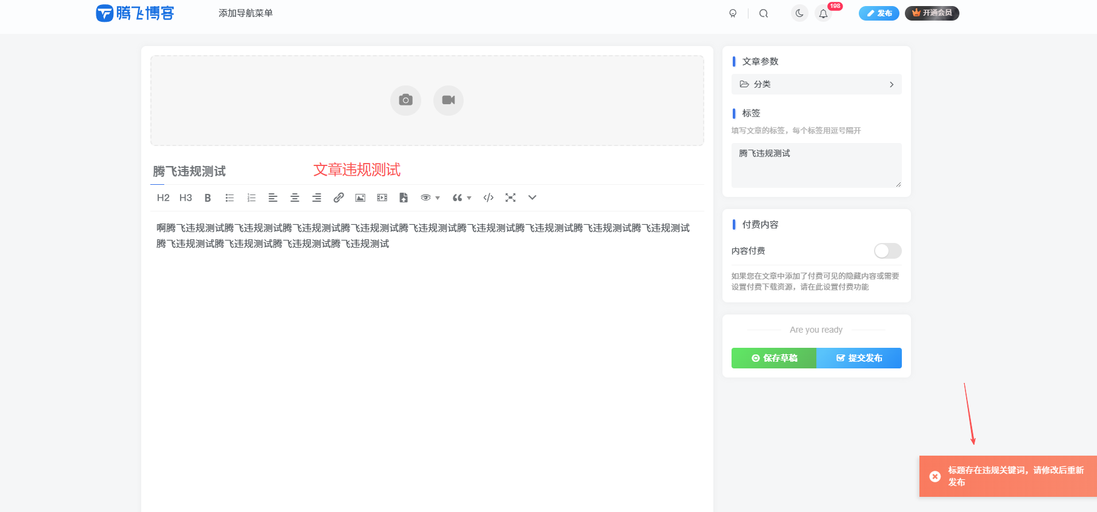Center align the text
Viewport: 1097px width, 512px height.
tap(295, 198)
